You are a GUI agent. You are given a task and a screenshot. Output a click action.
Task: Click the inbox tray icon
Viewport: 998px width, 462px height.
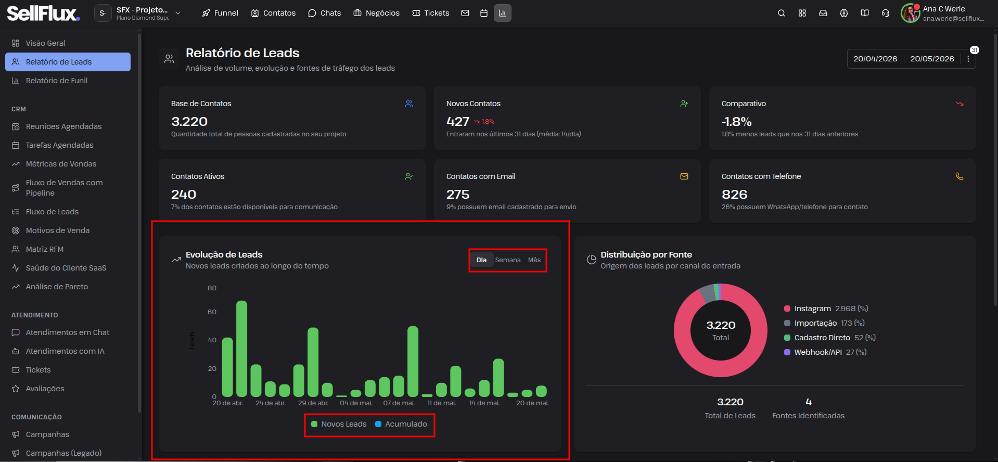(x=823, y=13)
